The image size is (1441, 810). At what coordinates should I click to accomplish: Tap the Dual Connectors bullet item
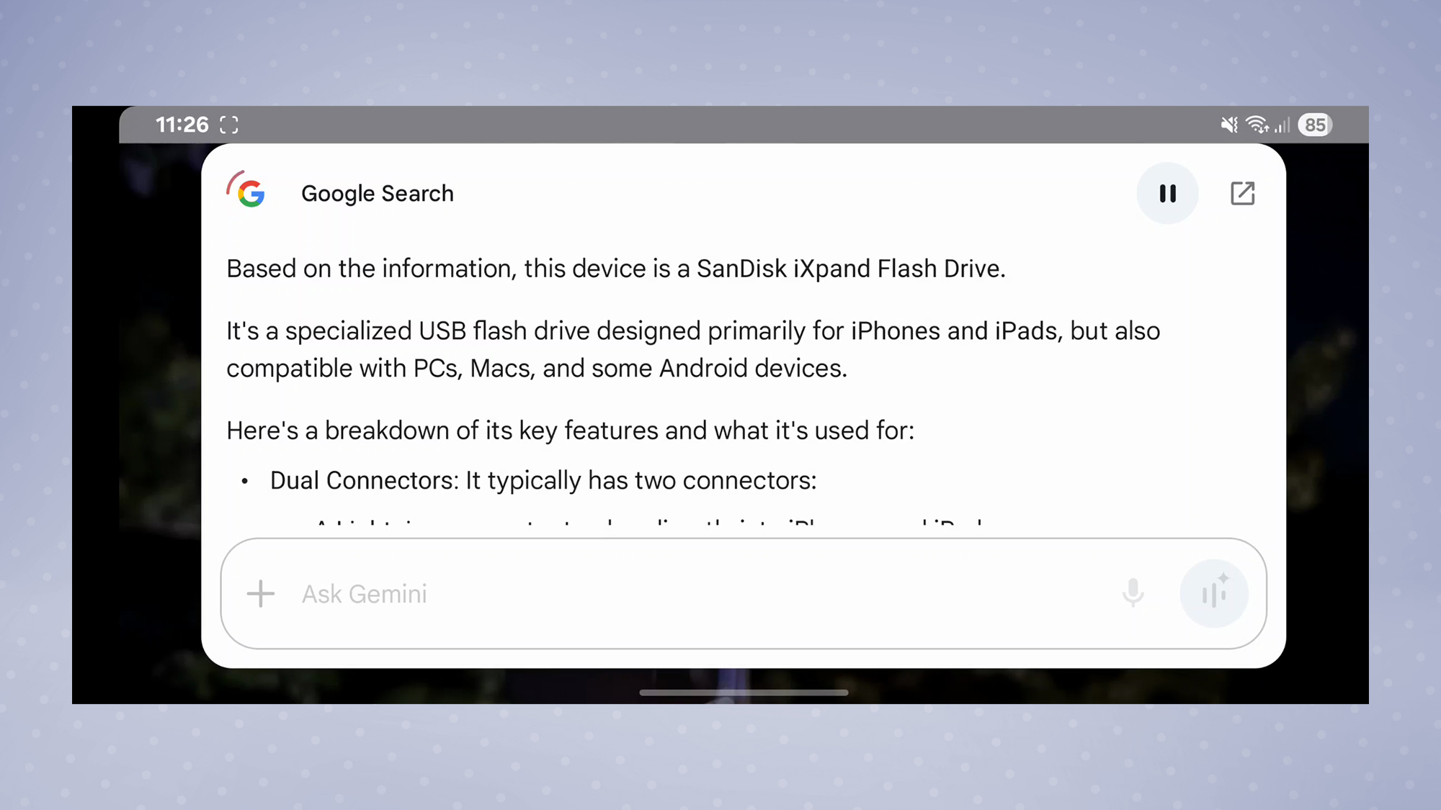[543, 480]
